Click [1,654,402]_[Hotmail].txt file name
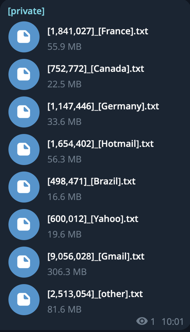 pos(101,144)
